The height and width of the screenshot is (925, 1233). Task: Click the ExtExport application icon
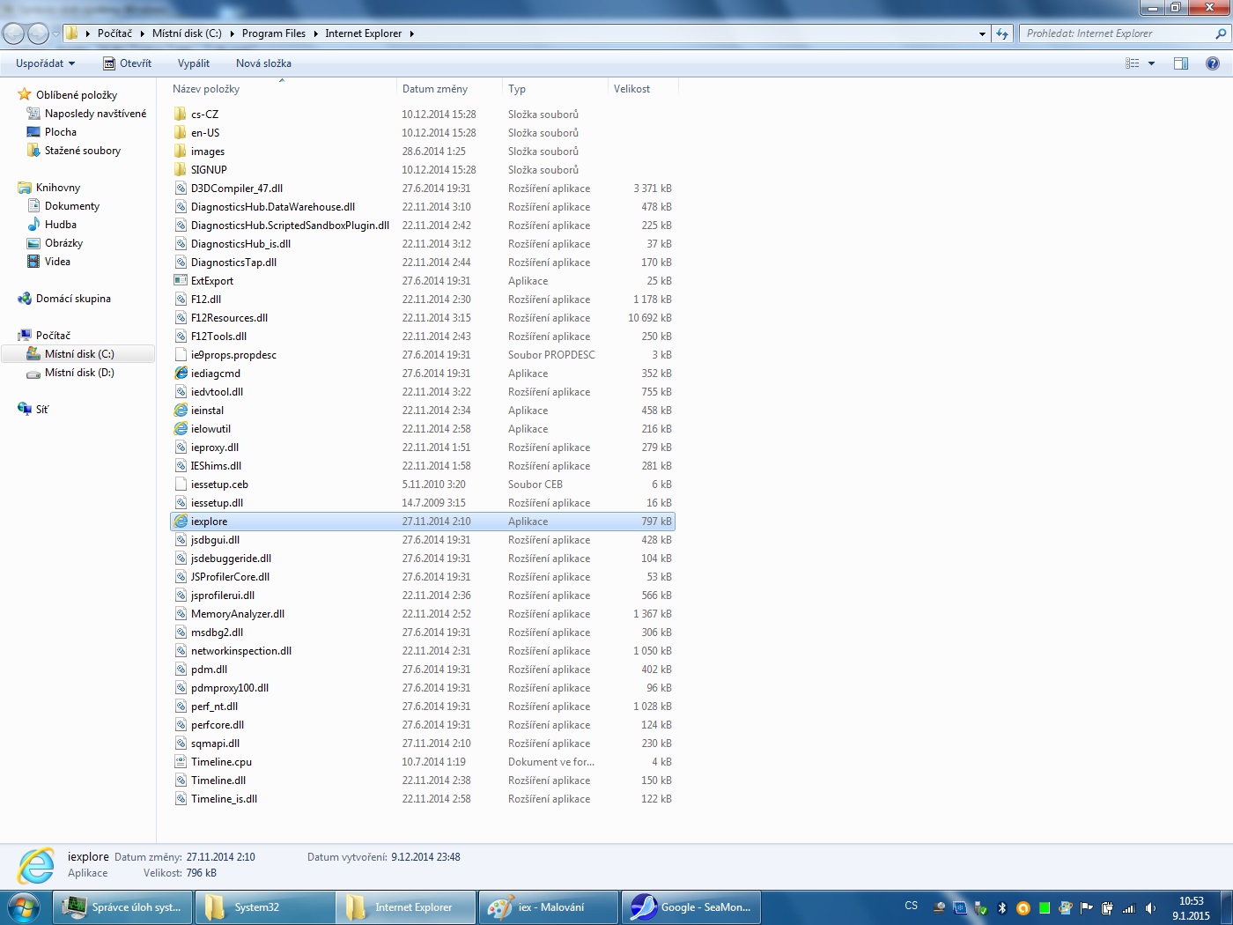coord(181,281)
